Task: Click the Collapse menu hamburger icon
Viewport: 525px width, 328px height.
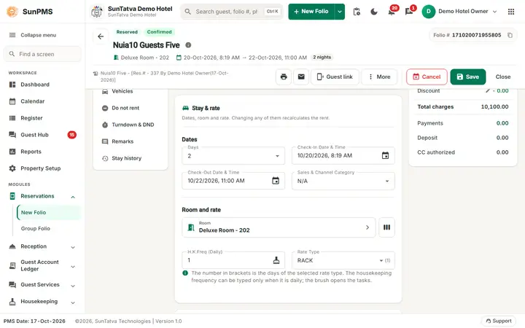Action: (x=12, y=35)
